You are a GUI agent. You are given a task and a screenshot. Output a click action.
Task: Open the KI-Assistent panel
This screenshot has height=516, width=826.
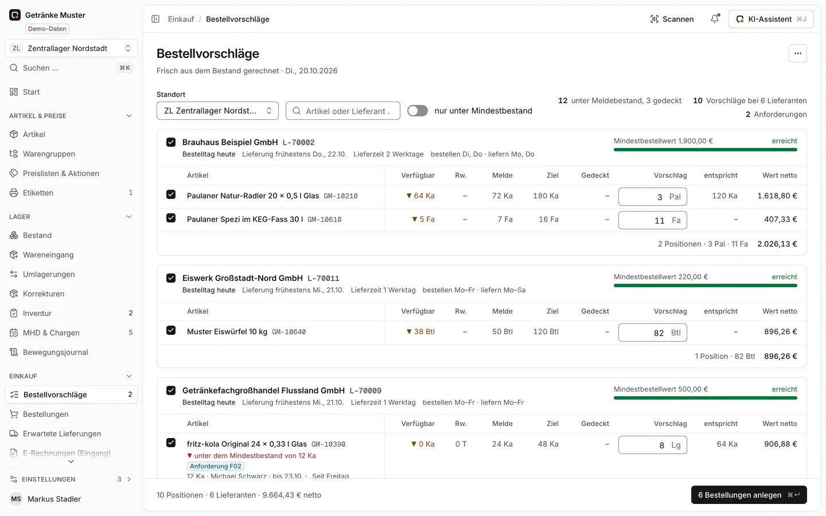[x=771, y=19]
